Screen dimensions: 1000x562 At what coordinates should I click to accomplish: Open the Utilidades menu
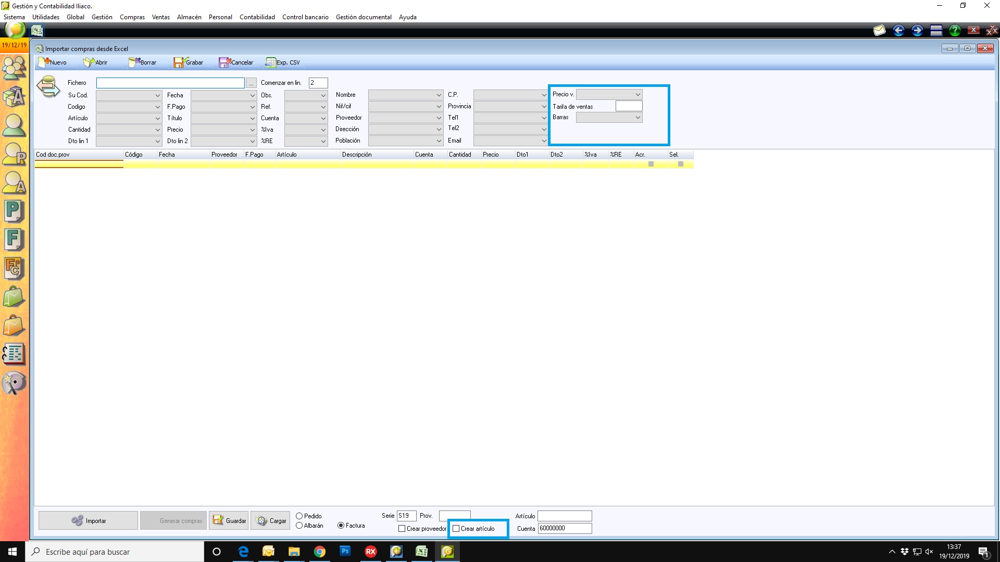pos(46,17)
